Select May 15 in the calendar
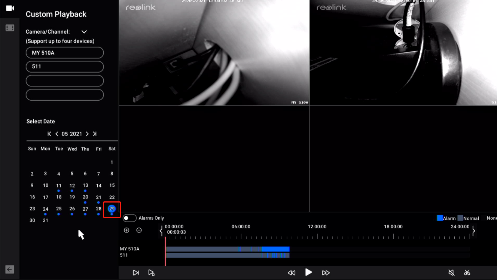 tap(112, 185)
